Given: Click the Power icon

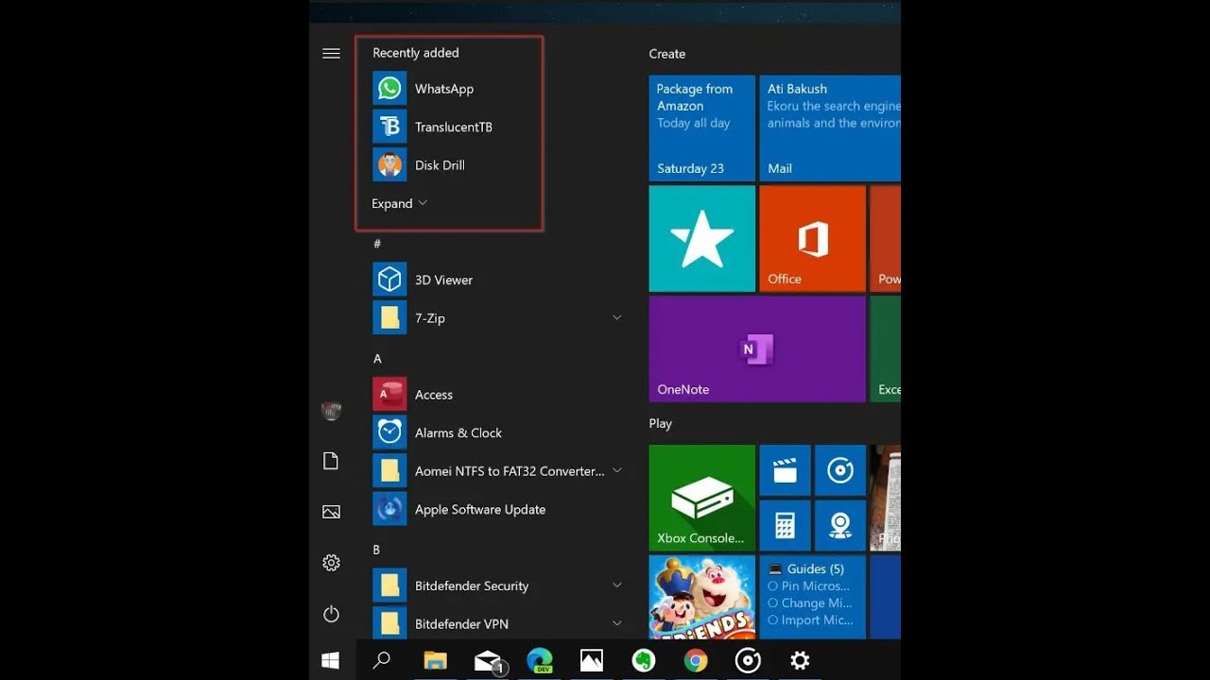Looking at the screenshot, I should click(331, 614).
